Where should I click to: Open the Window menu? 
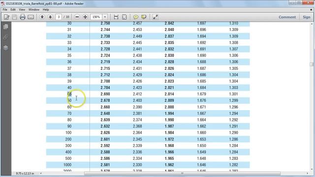34,10
